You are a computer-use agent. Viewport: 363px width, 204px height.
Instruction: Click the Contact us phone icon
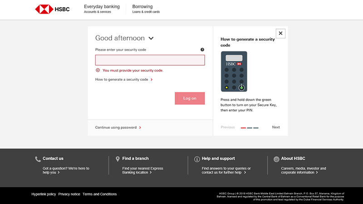(38, 159)
